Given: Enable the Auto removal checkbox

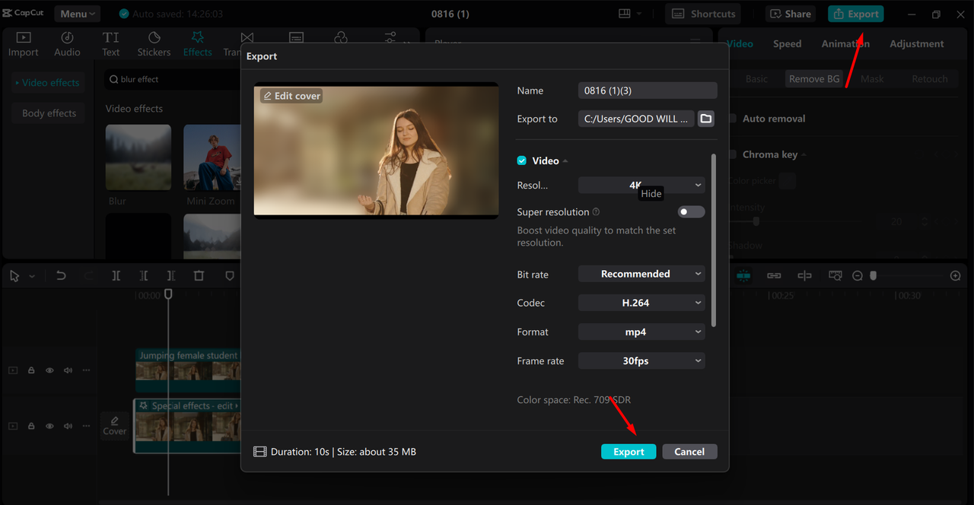Looking at the screenshot, I should coord(733,119).
